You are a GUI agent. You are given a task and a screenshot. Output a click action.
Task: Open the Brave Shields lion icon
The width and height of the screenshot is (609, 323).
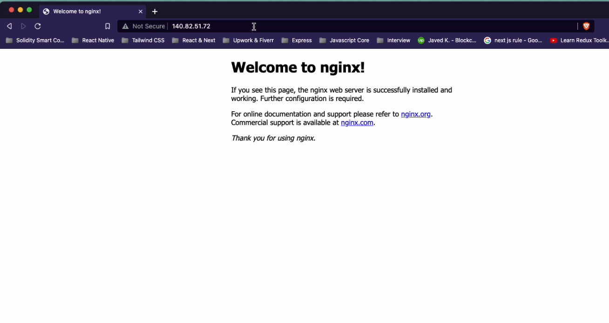tap(586, 27)
